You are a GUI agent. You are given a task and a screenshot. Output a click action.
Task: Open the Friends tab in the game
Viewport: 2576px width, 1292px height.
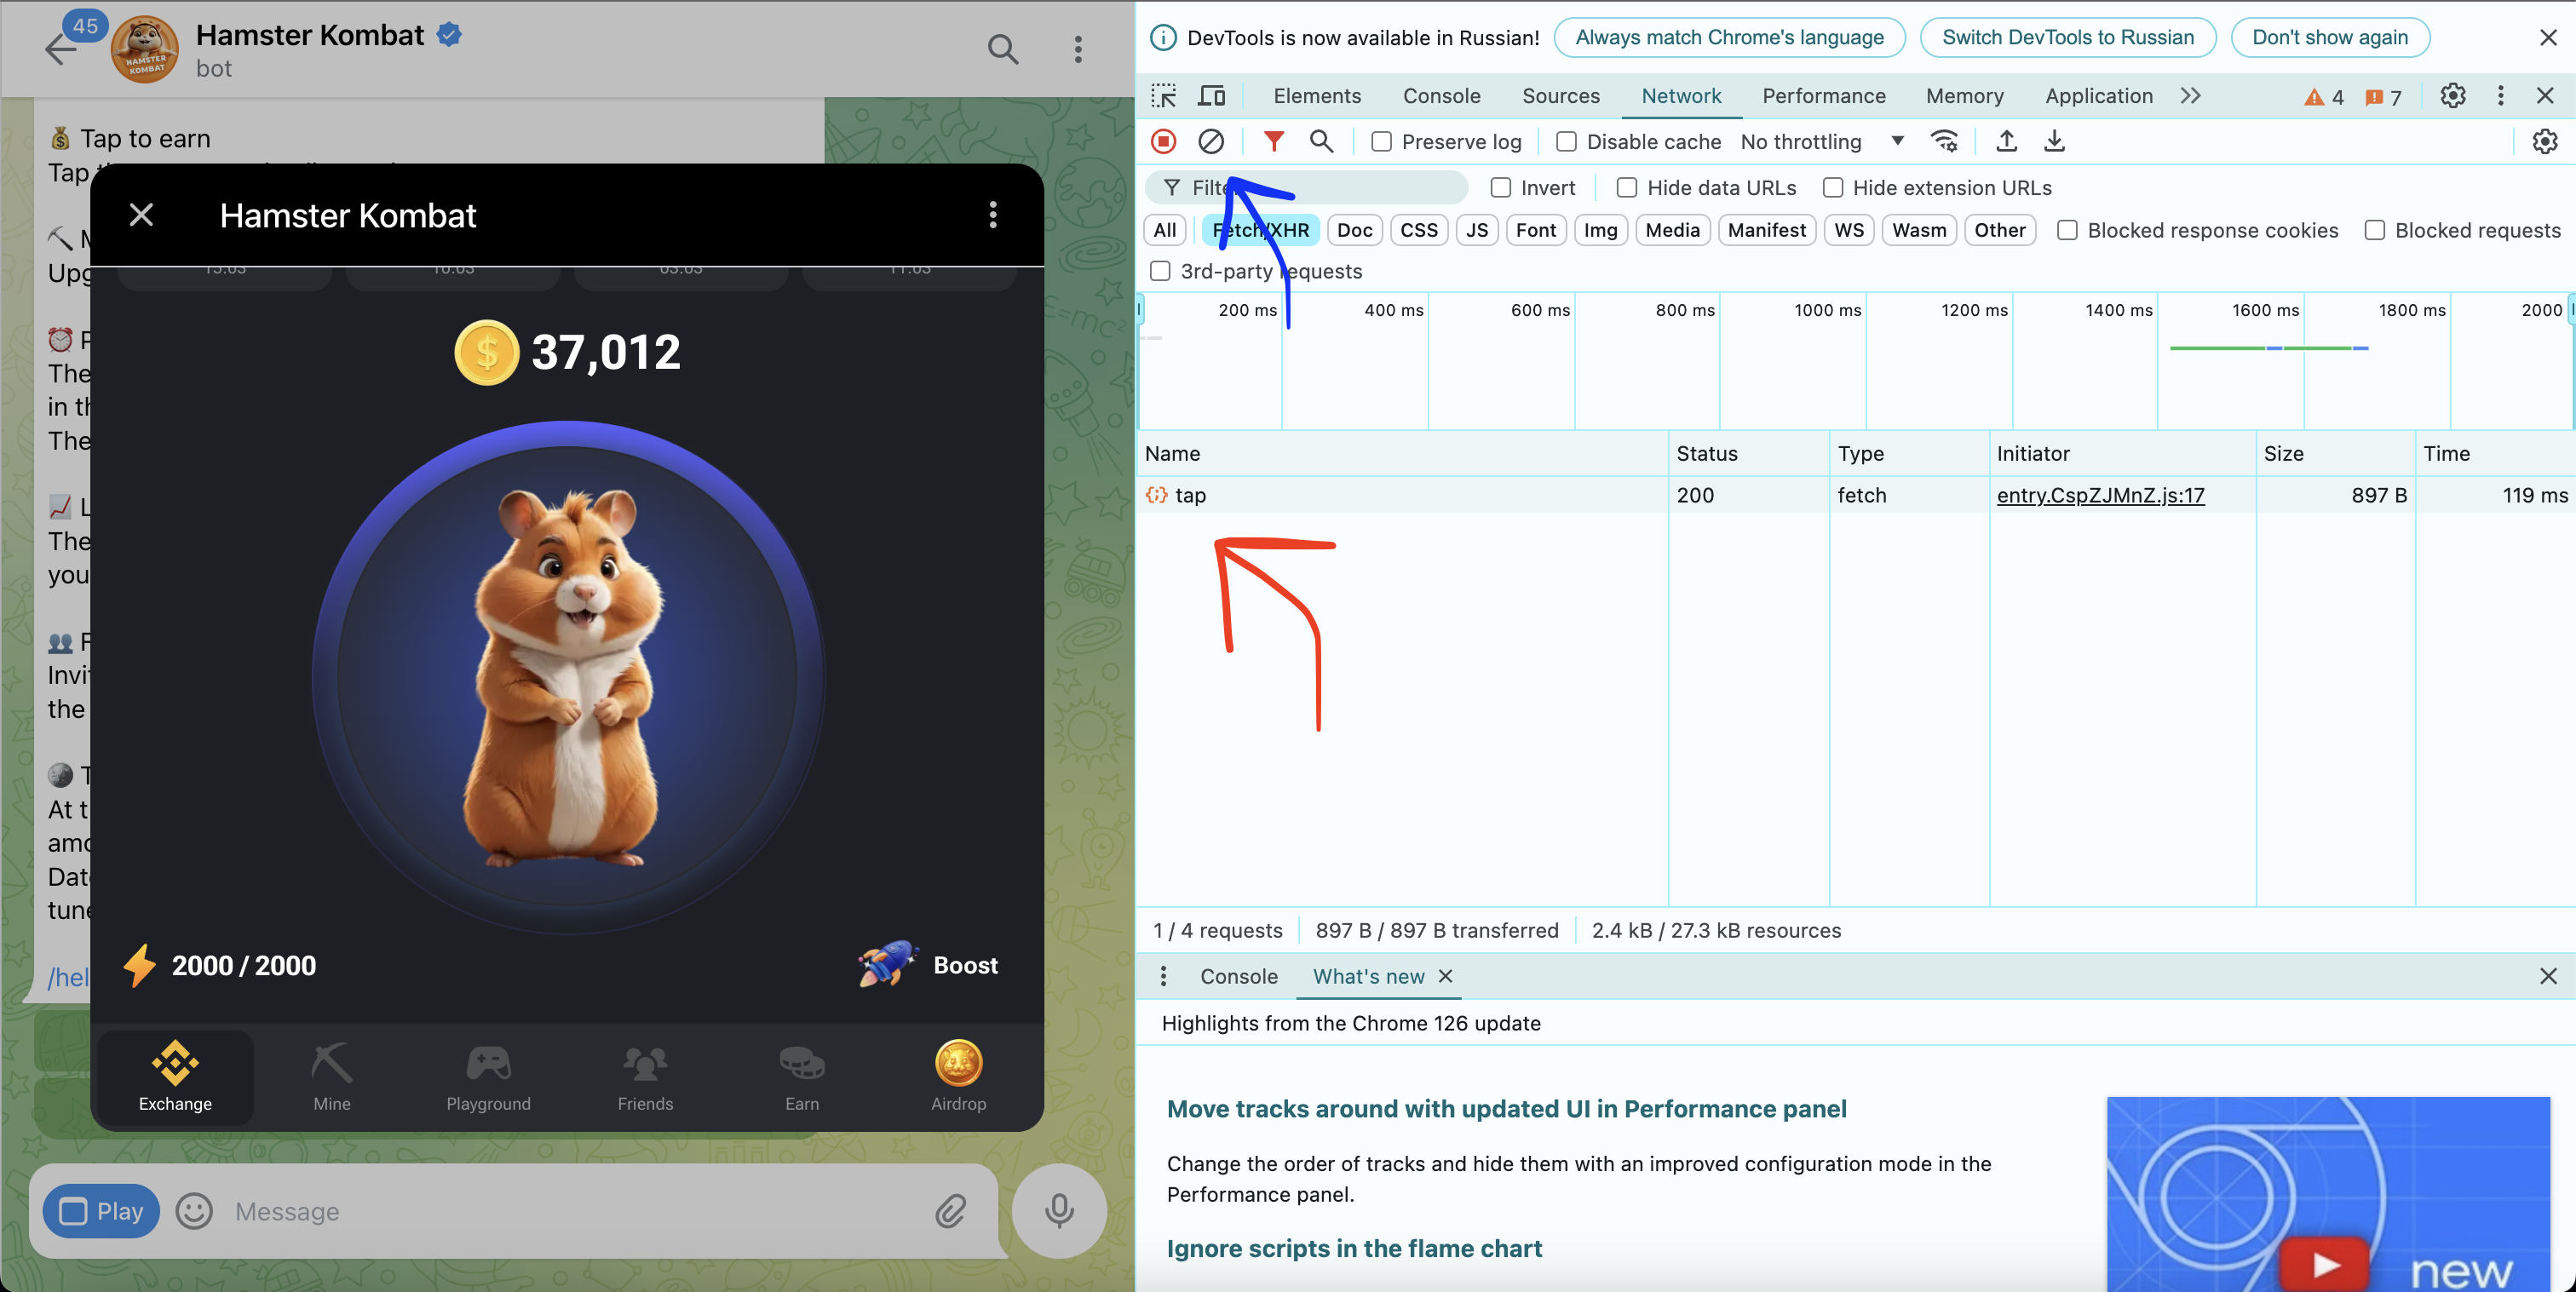tap(645, 1076)
